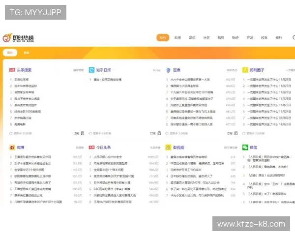This screenshot has height=236, width=295.
Task: Open the 开发 tab
Action: pos(250,38)
